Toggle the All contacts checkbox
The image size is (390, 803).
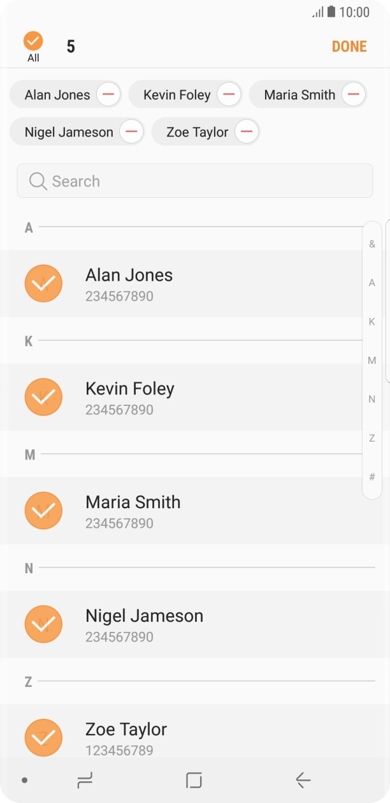[33, 42]
